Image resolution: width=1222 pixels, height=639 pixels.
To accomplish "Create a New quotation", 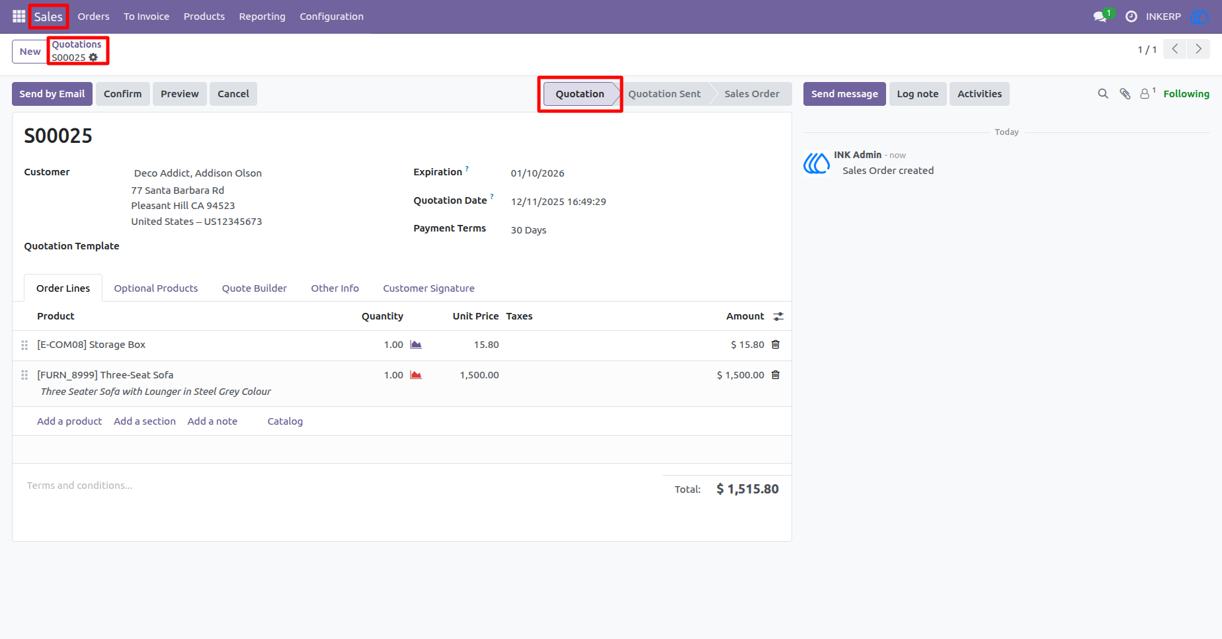I will click(30, 52).
